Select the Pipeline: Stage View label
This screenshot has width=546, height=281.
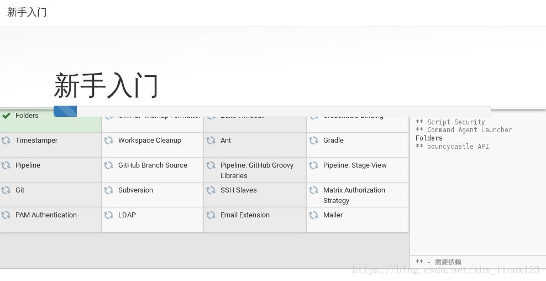coord(355,165)
